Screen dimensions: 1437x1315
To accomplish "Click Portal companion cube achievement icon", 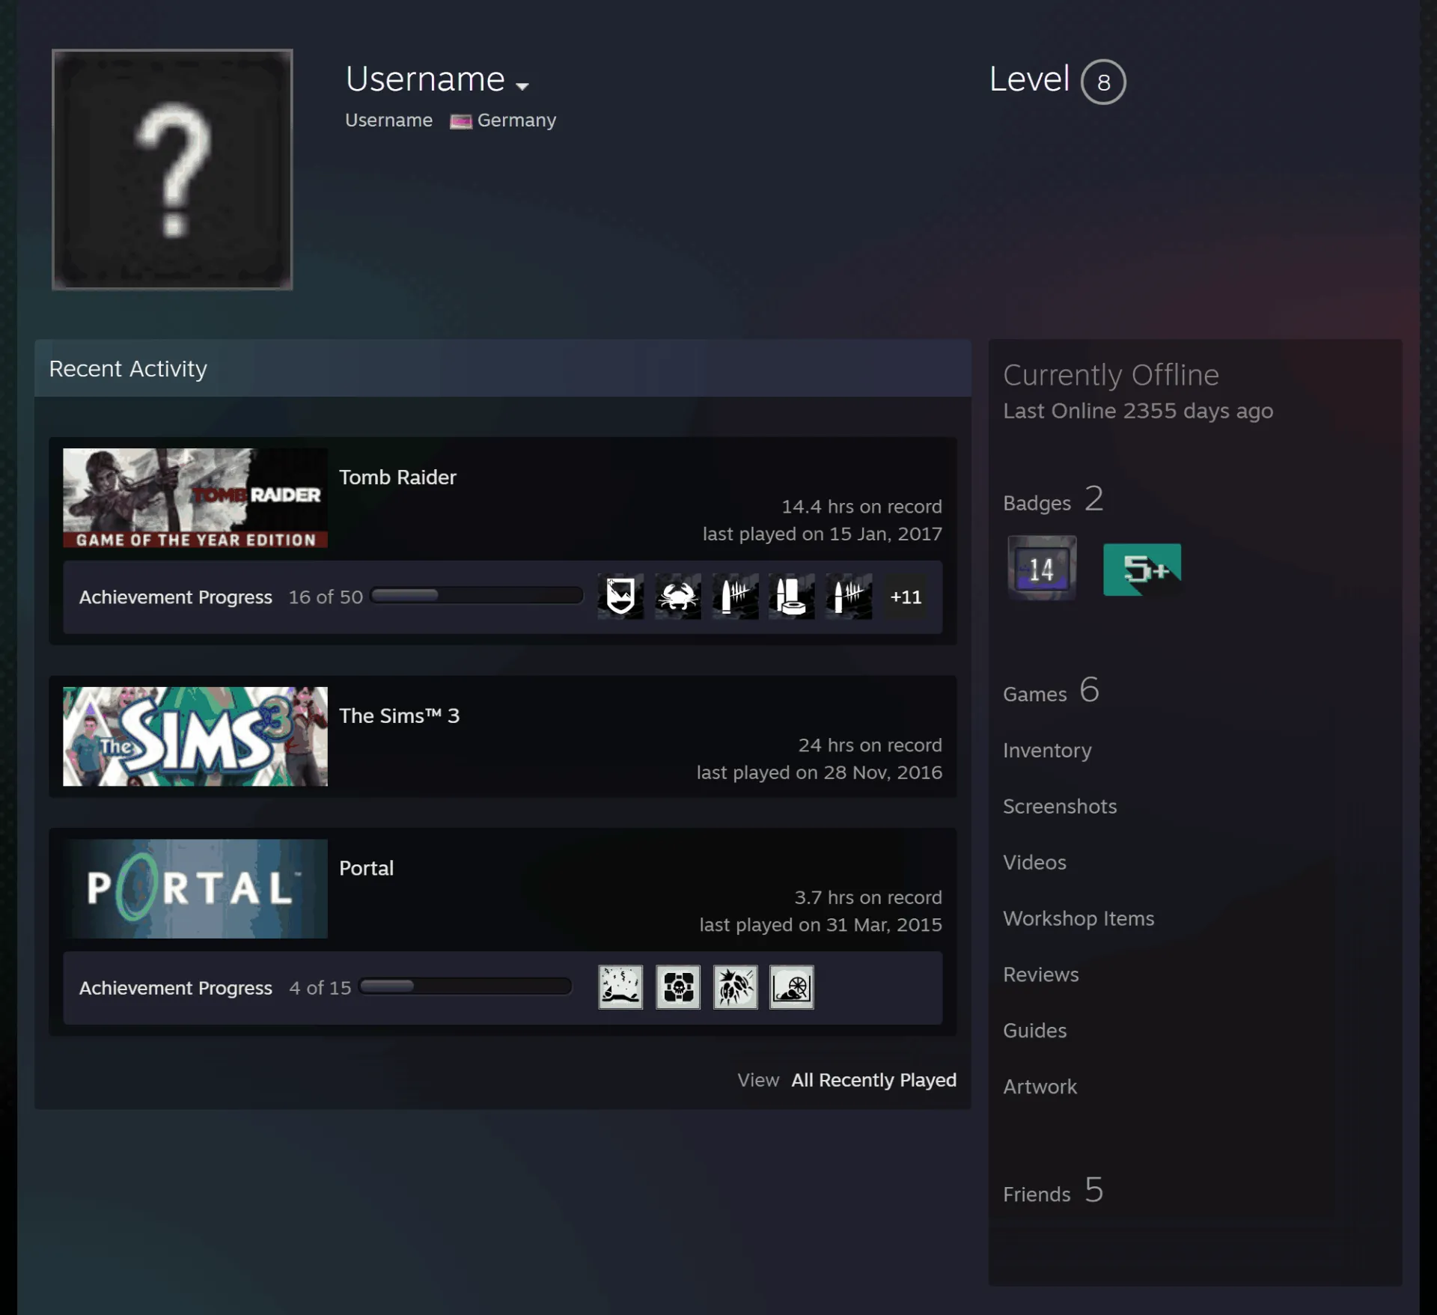I will [x=678, y=987].
